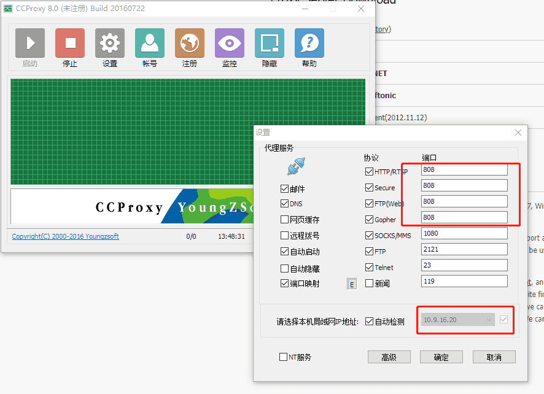Click the CCProxy YoungZSoft banner

click(x=132, y=206)
